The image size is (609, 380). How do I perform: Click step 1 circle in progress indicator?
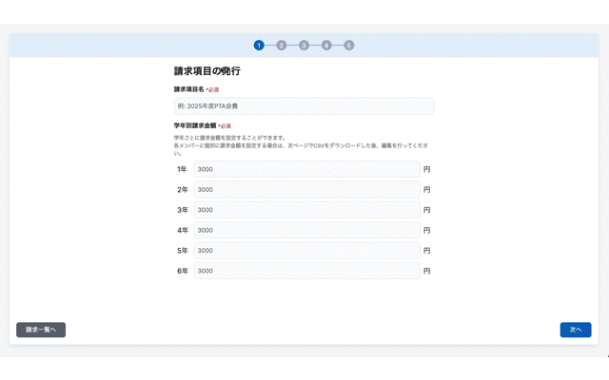(x=259, y=45)
